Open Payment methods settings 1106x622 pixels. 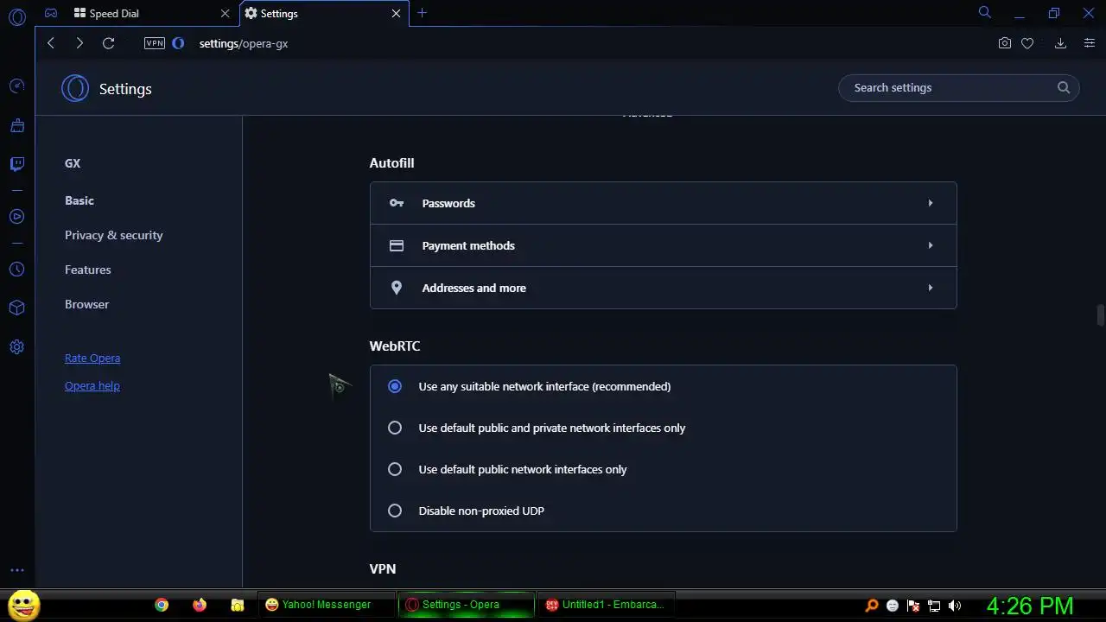click(663, 245)
